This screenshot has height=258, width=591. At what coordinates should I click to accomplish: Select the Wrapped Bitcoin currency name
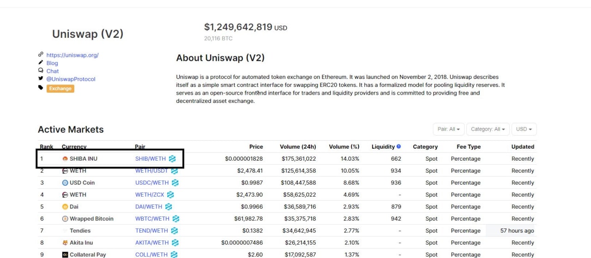coord(91,219)
